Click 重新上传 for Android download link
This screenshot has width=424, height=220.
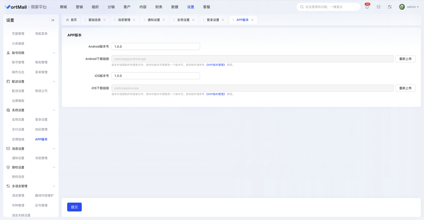(x=405, y=59)
